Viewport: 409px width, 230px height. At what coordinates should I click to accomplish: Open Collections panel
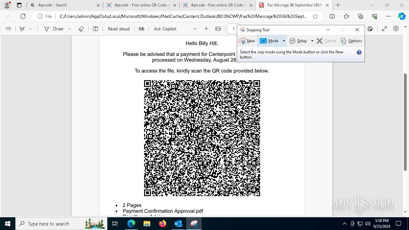tap(360, 16)
